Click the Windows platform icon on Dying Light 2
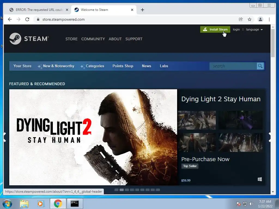Viewport: 279px width, 209px height. 260,179
